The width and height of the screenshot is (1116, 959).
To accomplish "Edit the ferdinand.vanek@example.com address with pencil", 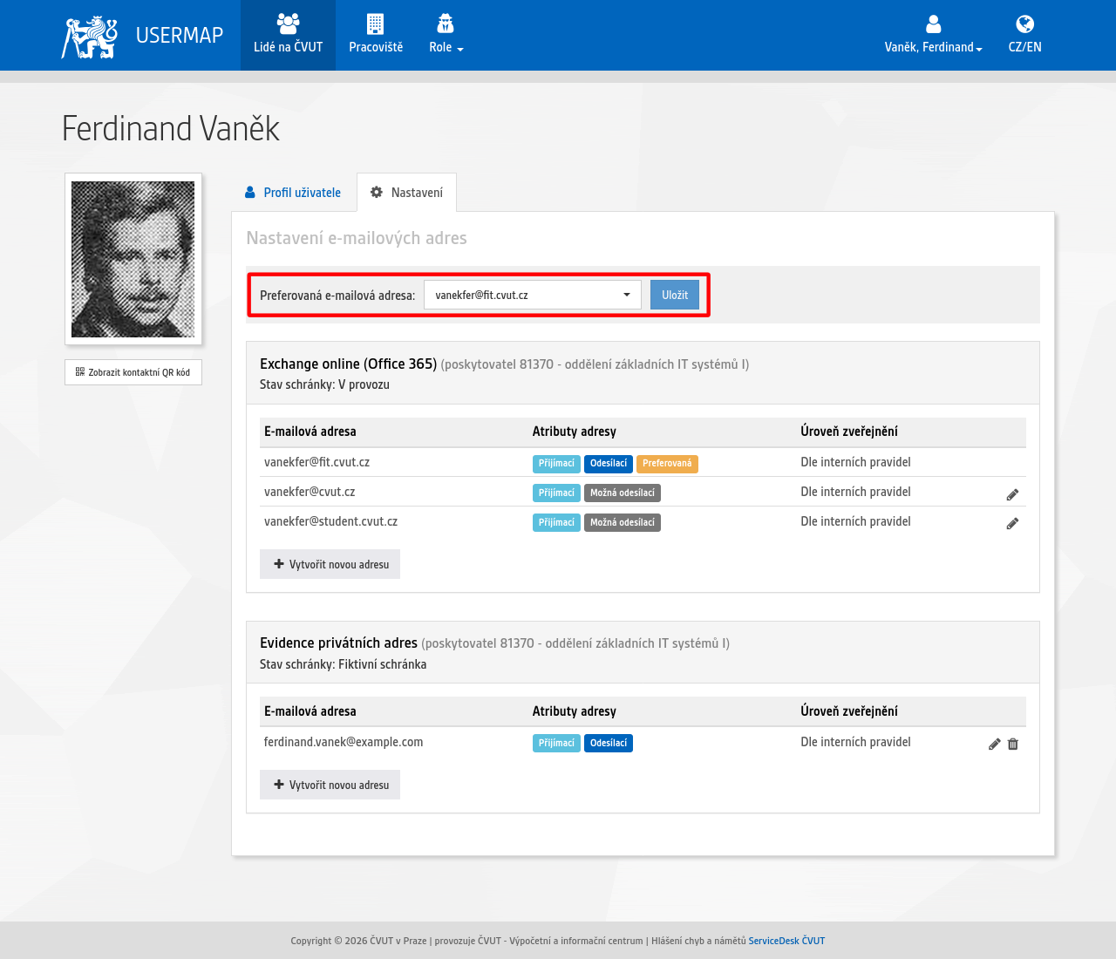I will 994,744.
